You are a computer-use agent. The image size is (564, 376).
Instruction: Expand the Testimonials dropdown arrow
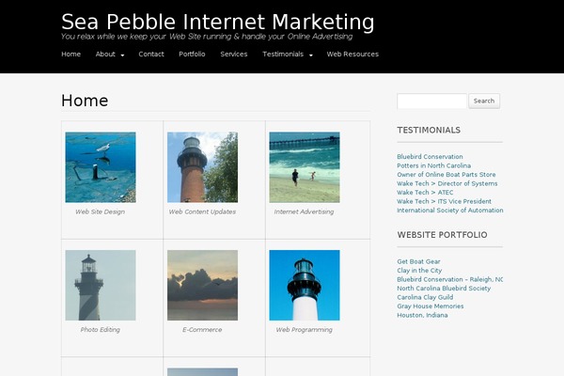pos(311,55)
